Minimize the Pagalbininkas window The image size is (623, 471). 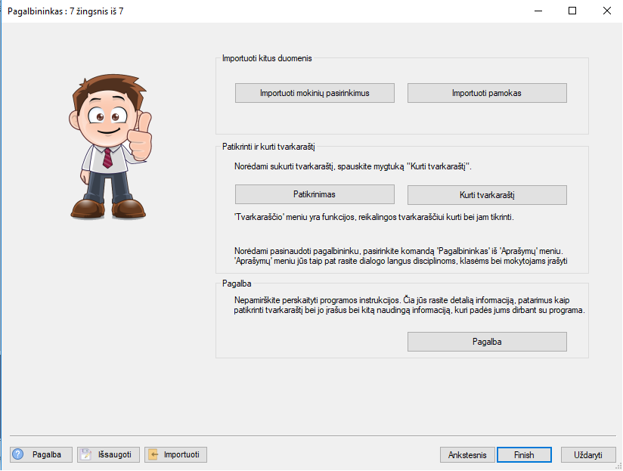(x=538, y=11)
